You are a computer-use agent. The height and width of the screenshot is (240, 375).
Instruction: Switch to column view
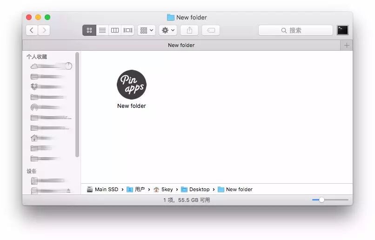[115, 30]
